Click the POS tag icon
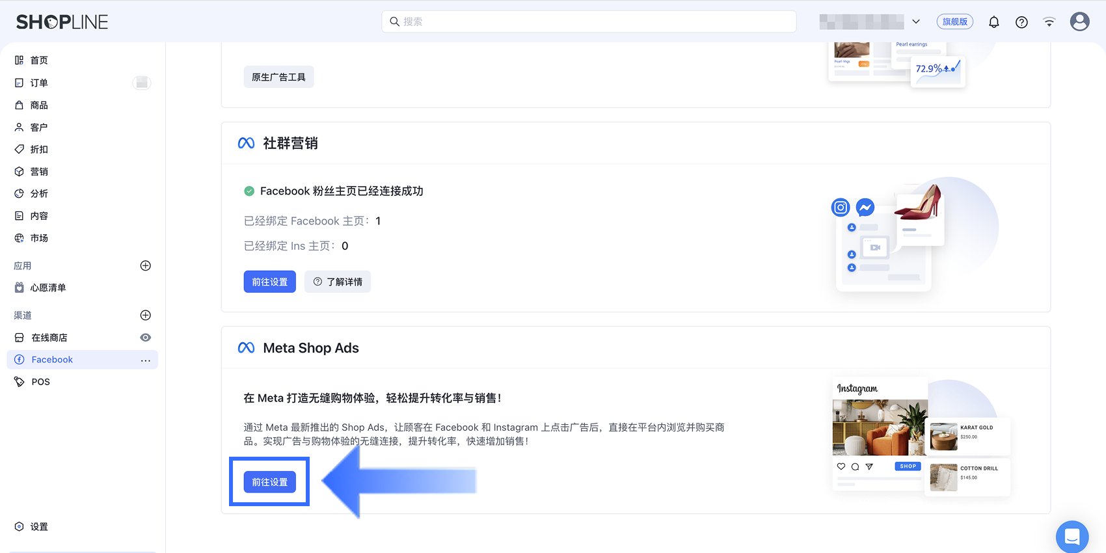1106x553 pixels. tap(20, 382)
